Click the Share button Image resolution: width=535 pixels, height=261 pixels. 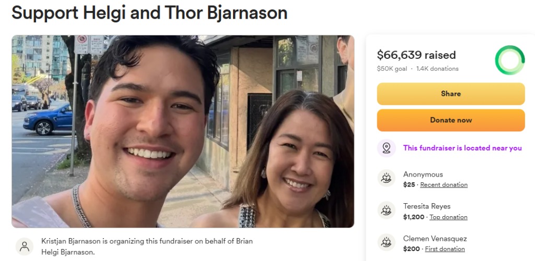coord(451,94)
